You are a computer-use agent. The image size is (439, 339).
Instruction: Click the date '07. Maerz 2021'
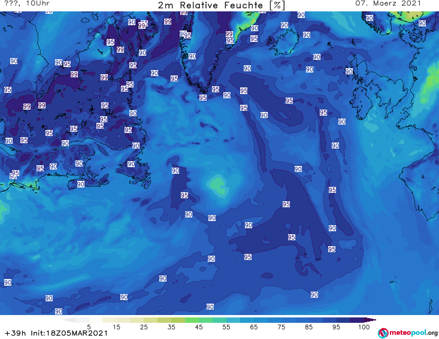click(x=388, y=4)
